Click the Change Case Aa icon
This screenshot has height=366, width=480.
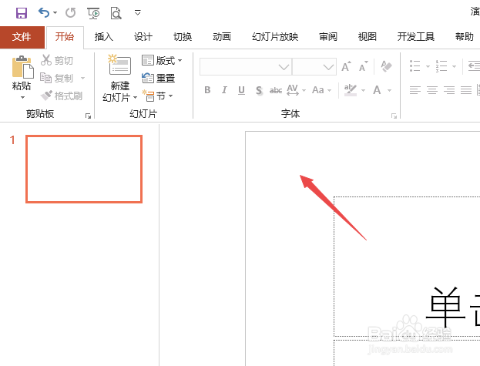tap(318, 90)
